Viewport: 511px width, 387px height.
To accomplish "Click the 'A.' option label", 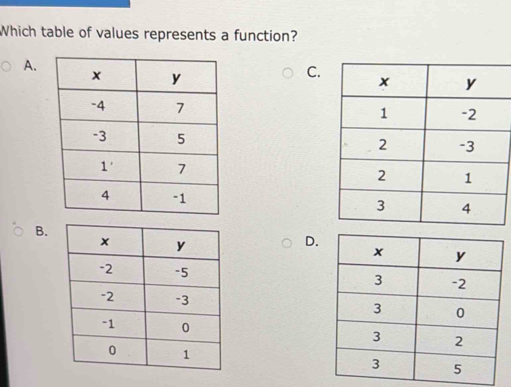I will point(29,66).
